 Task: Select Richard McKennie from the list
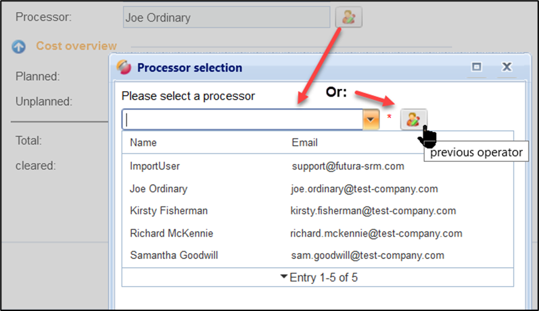172,233
